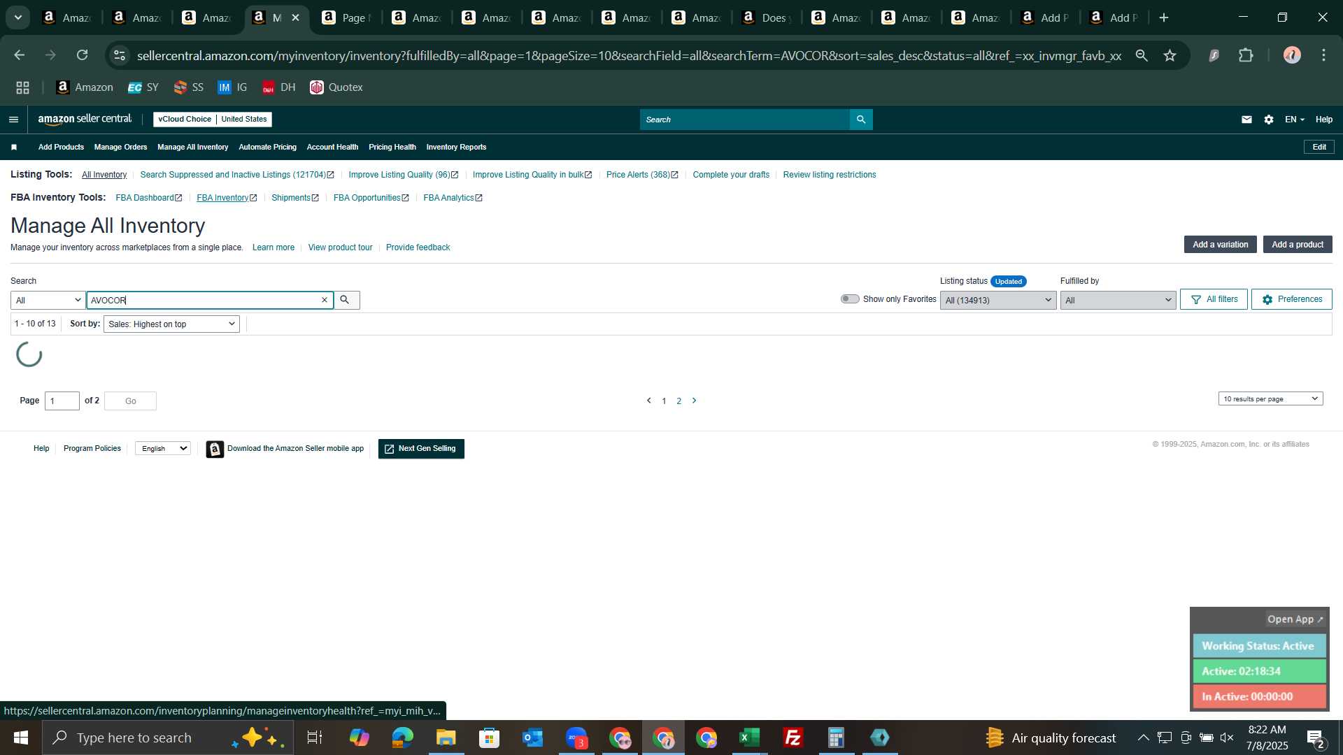The image size is (1343, 755).
Task: Open the Preferences button
Action: pos(1291,299)
